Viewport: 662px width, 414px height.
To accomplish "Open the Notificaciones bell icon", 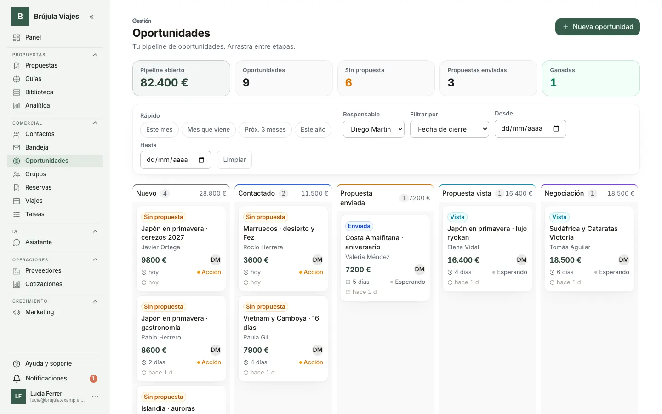I will point(17,379).
